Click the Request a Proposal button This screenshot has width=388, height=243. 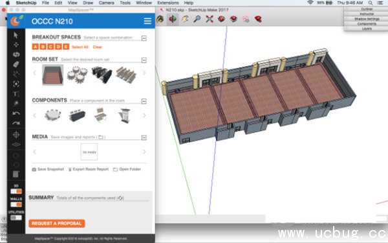pos(57,224)
